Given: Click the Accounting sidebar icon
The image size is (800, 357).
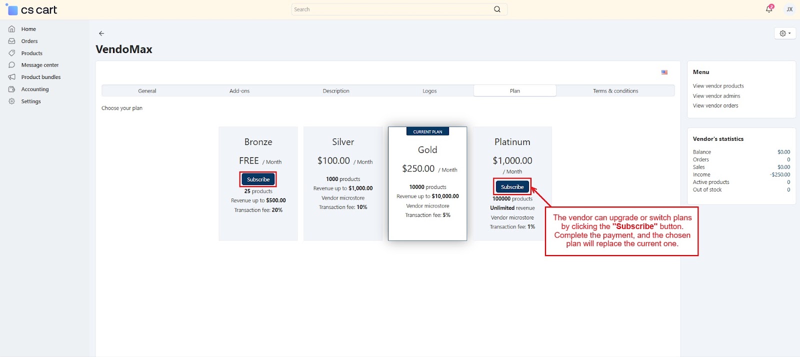Looking at the screenshot, I should pyautogui.click(x=11, y=89).
